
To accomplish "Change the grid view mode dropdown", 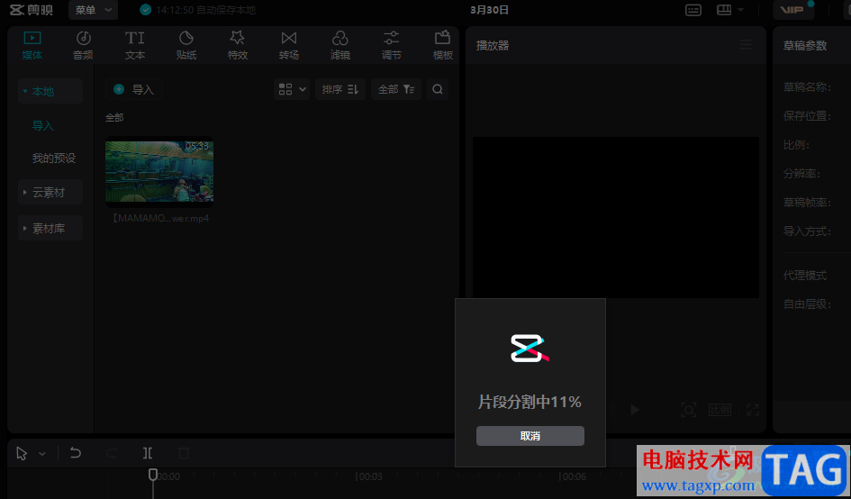I will click(292, 89).
